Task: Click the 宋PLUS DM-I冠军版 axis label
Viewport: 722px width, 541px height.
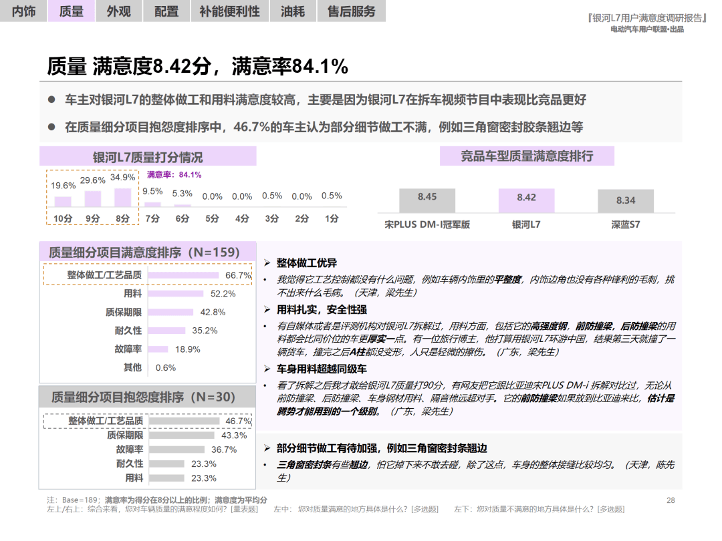Action: pyautogui.click(x=427, y=224)
